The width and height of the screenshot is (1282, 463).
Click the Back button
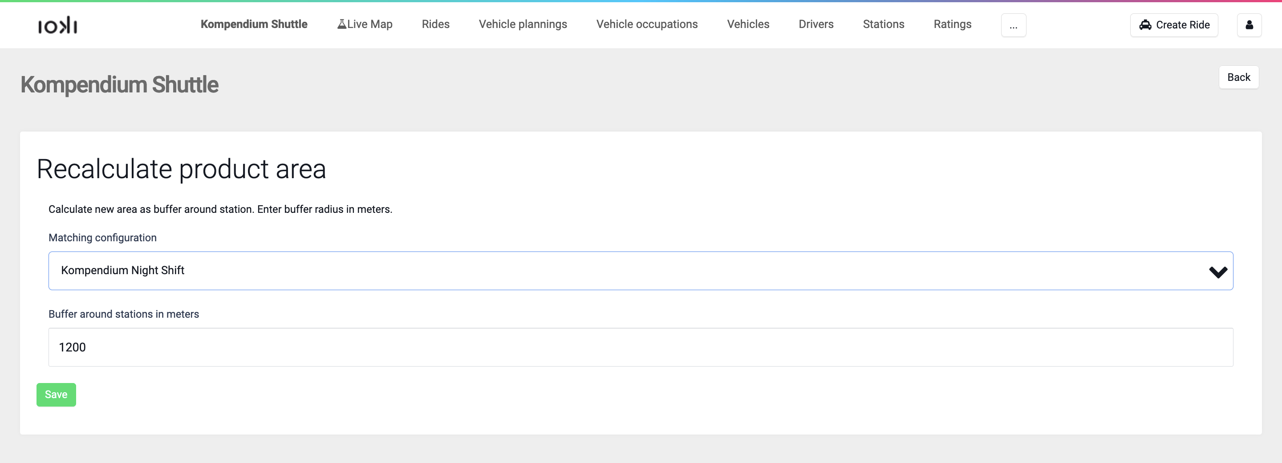click(1239, 77)
